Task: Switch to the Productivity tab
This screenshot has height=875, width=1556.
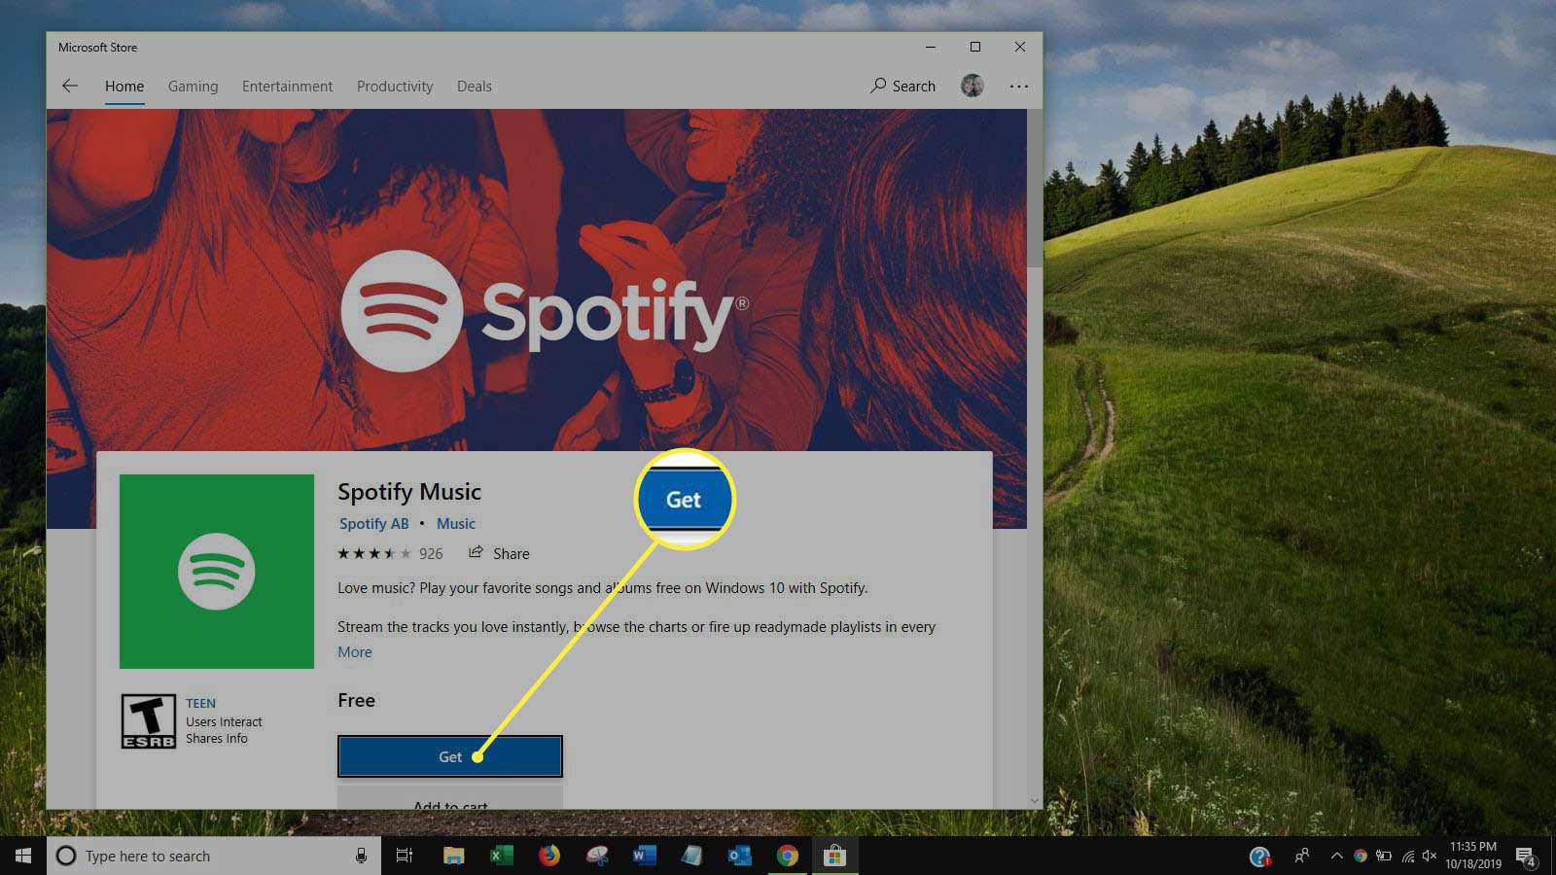Action: [x=395, y=87]
